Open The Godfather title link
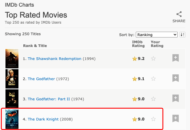 (x=41, y=79)
